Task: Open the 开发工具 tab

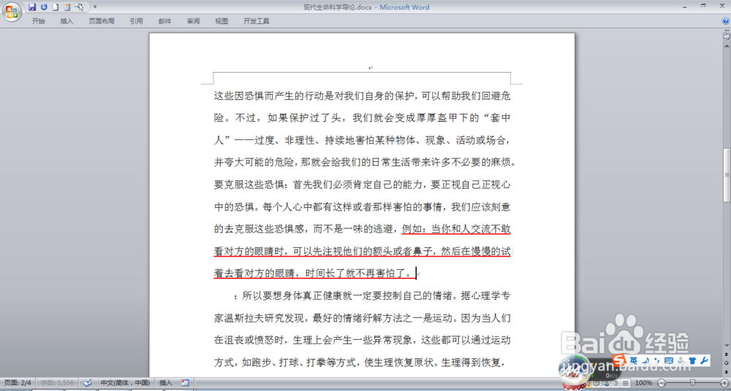Action: [257, 21]
